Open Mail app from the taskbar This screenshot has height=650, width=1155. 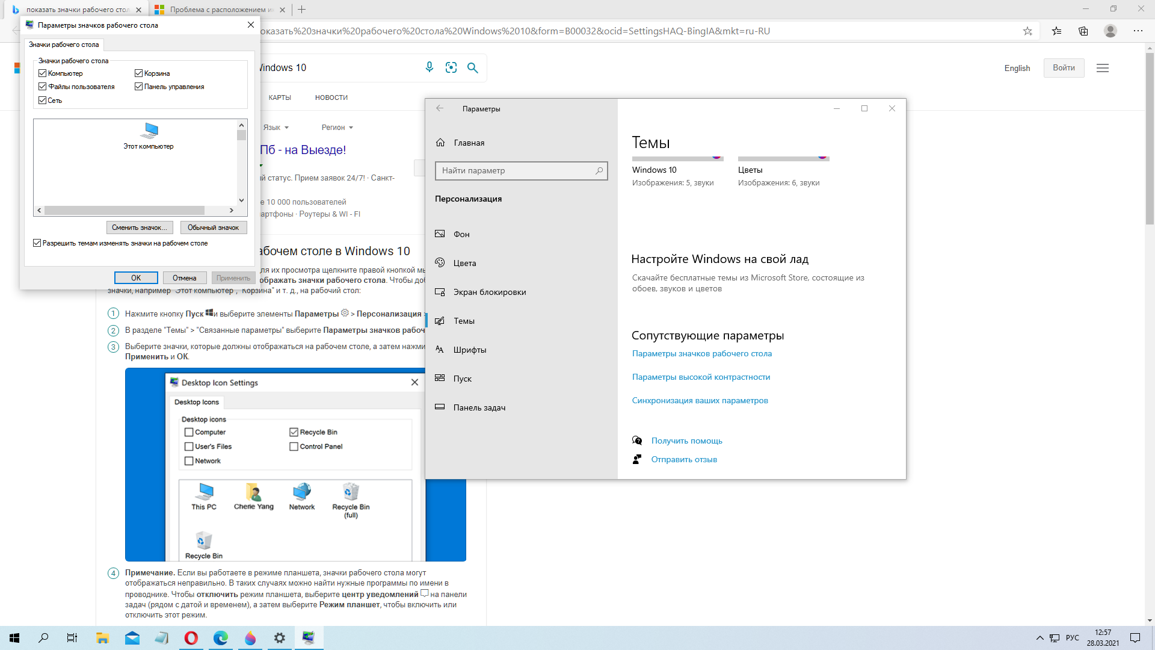pos(132,638)
